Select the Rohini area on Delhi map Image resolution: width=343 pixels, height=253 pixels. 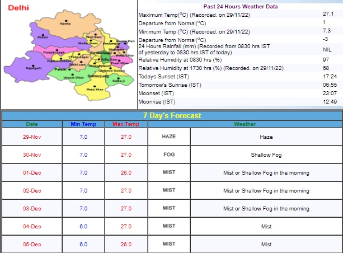(43, 38)
